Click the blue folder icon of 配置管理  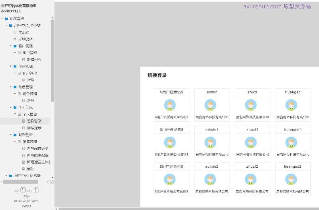pyautogui.click(x=15, y=135)
